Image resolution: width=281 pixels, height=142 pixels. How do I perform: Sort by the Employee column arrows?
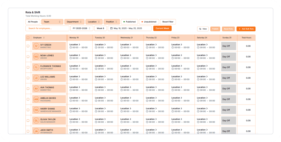[x=44, y=38]
